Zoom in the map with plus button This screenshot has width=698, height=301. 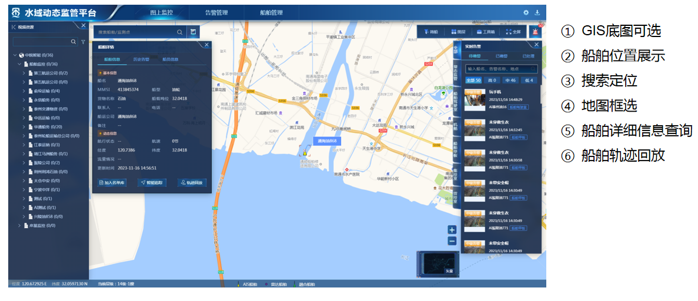pos(452,230)
